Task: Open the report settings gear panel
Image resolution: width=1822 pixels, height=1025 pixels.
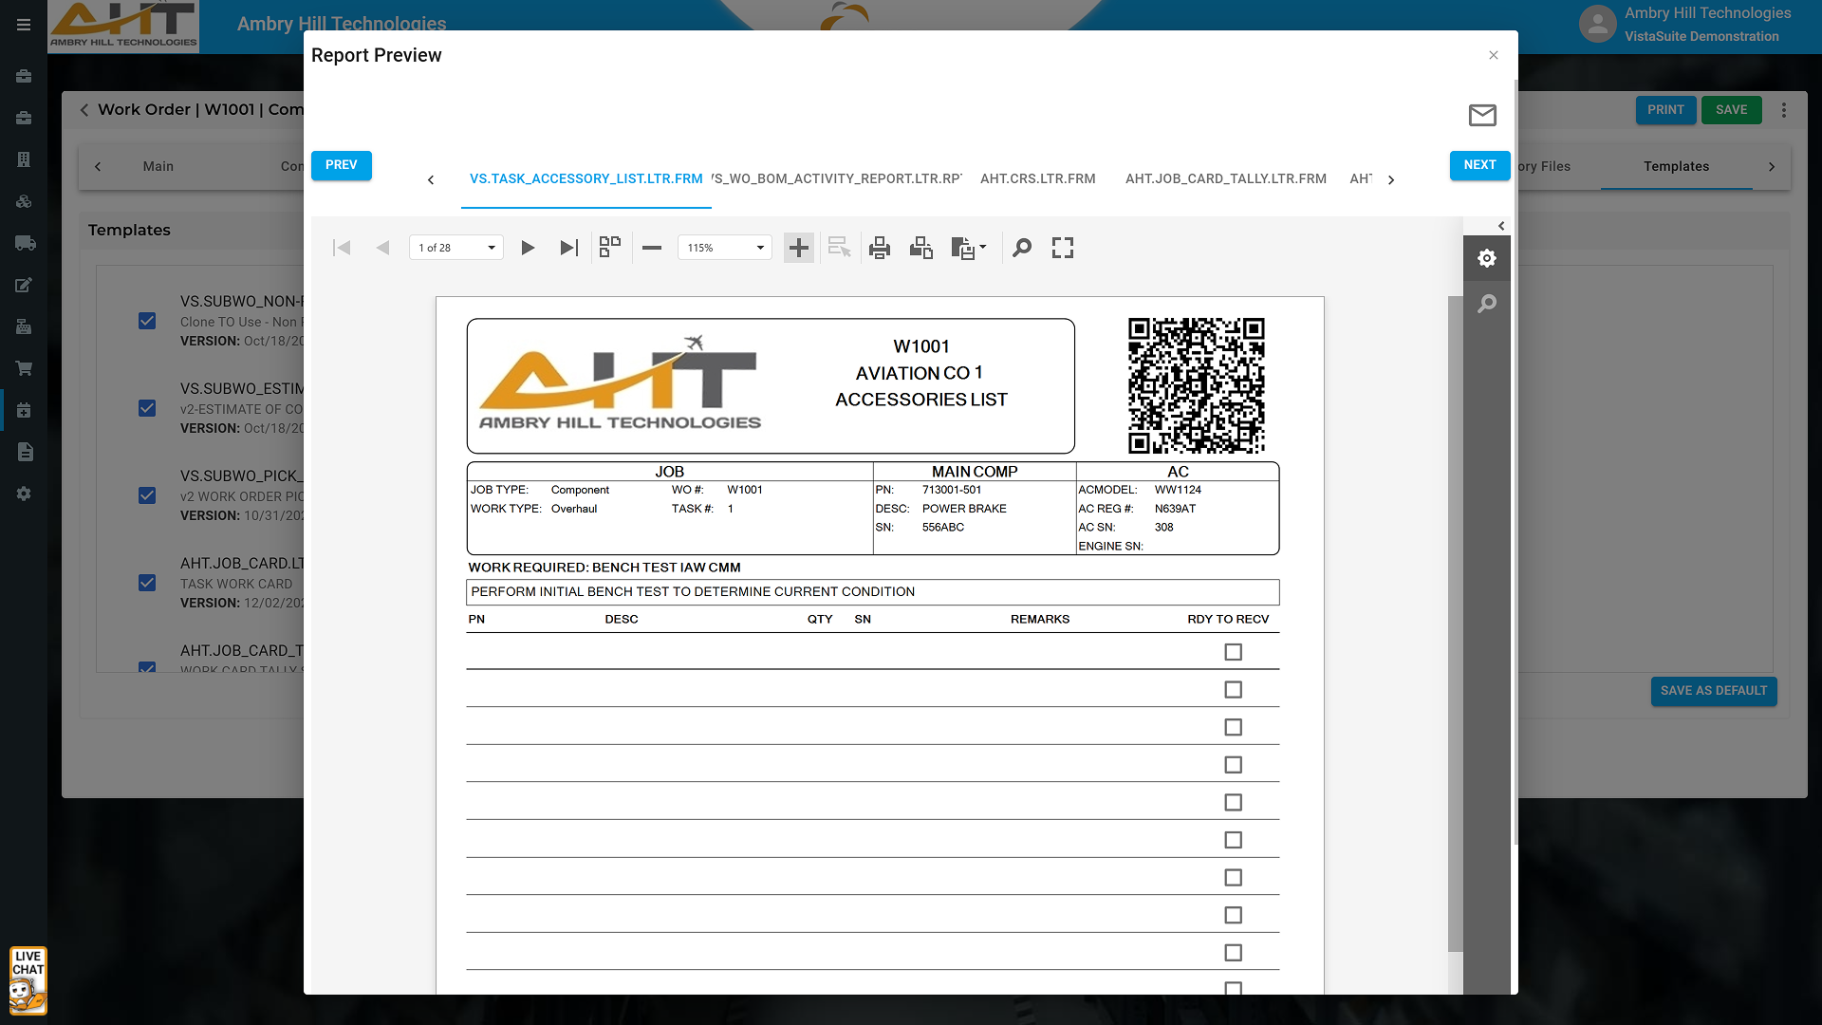Action: pos(1487,258)
